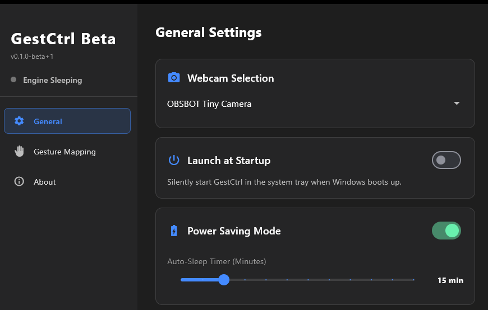Click the v0.1.0-beta+1 version label
This screenshot has width=488, height=310.
point(32,56)
